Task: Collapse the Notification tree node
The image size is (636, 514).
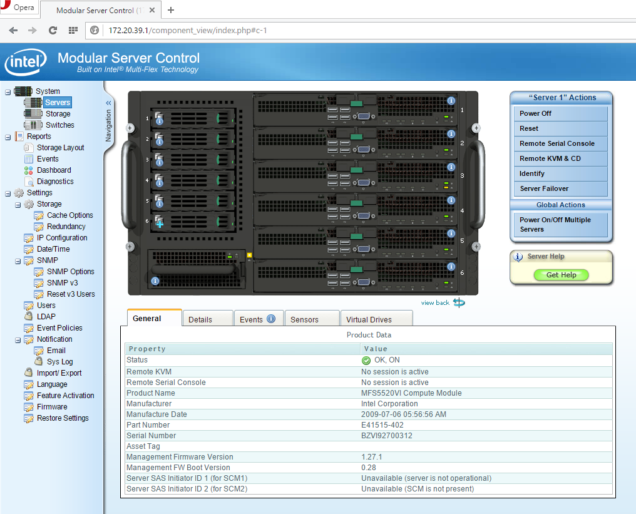Action: point(18,341)
